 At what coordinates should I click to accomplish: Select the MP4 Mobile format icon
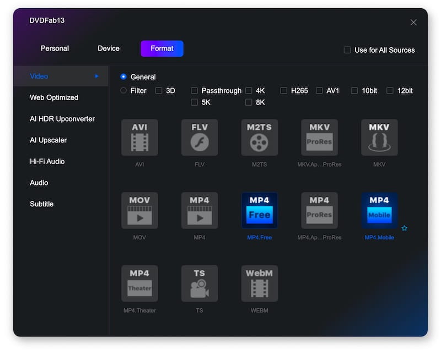(379, 210)
